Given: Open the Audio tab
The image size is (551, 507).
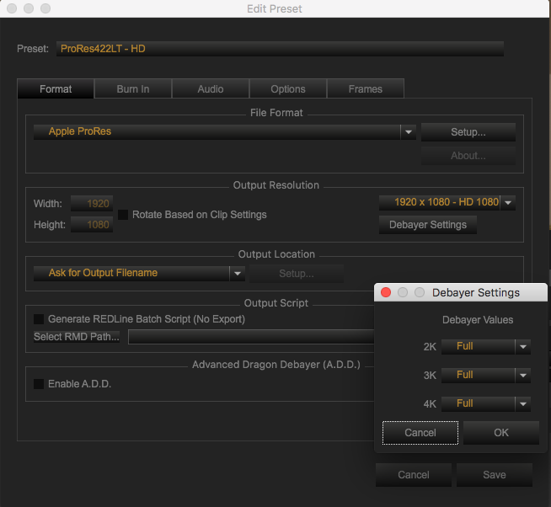Looking at the screenshot, I should click(x=211, y=89).
